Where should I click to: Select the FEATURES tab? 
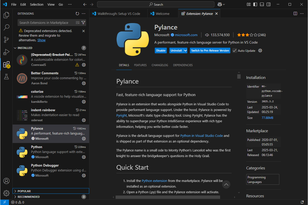point(140,65)
